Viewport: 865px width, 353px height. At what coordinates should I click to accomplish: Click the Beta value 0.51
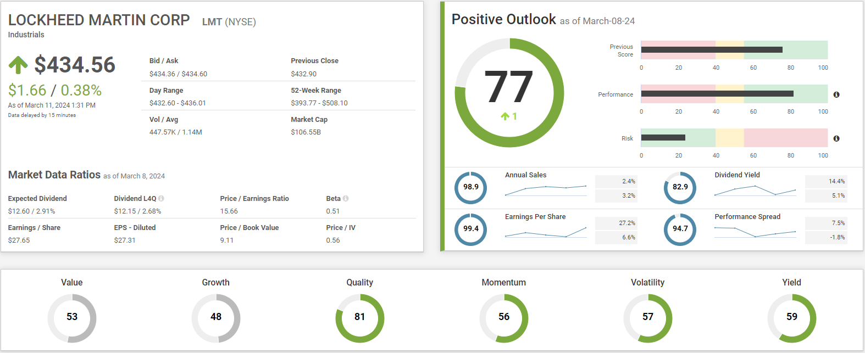[333, 211]
